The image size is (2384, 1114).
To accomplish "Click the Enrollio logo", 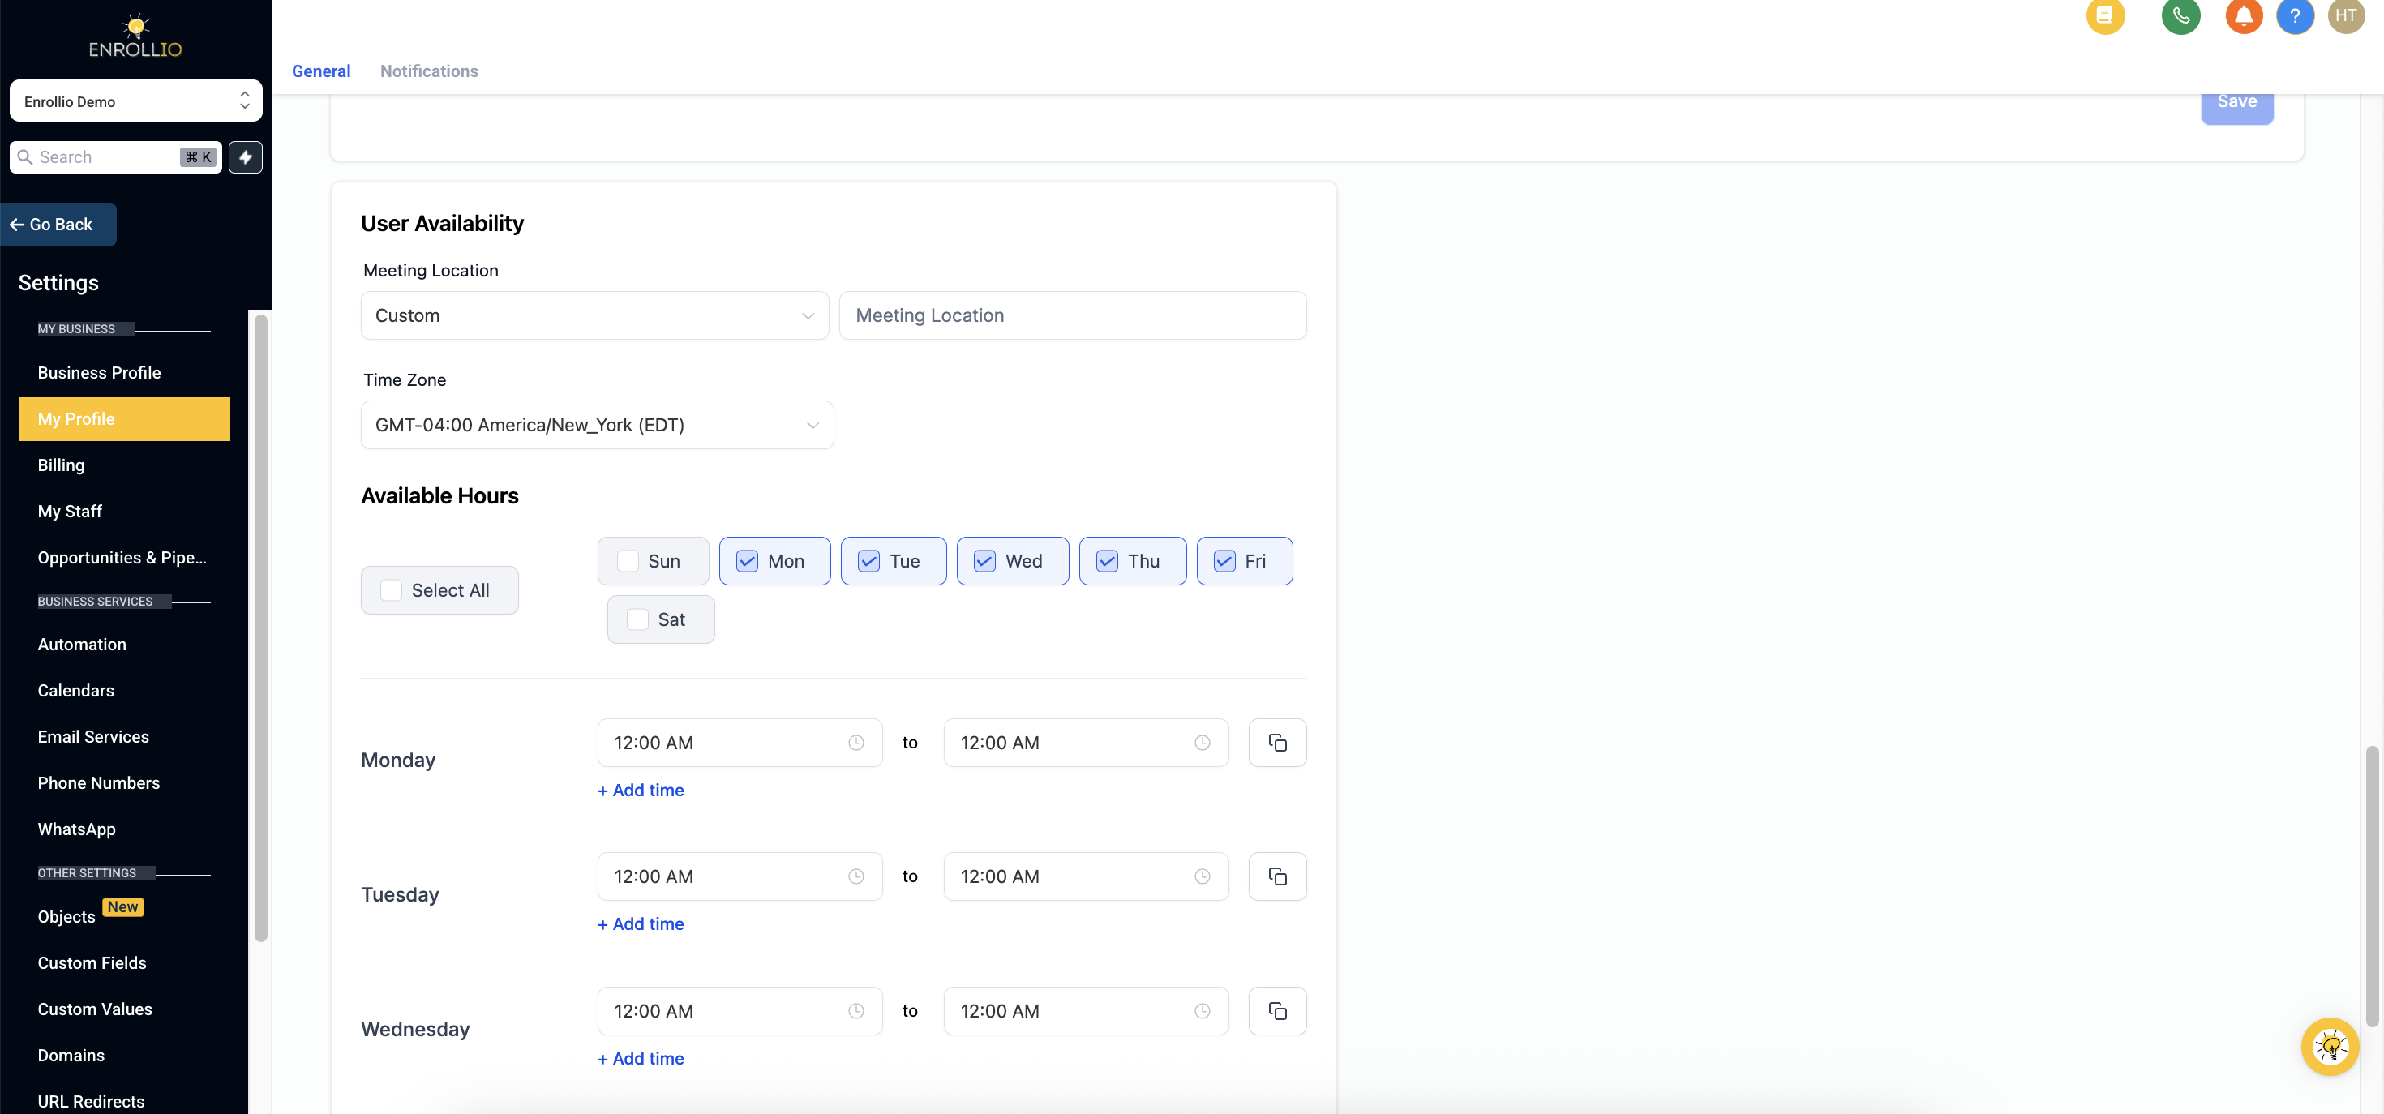I will point(135,37).
